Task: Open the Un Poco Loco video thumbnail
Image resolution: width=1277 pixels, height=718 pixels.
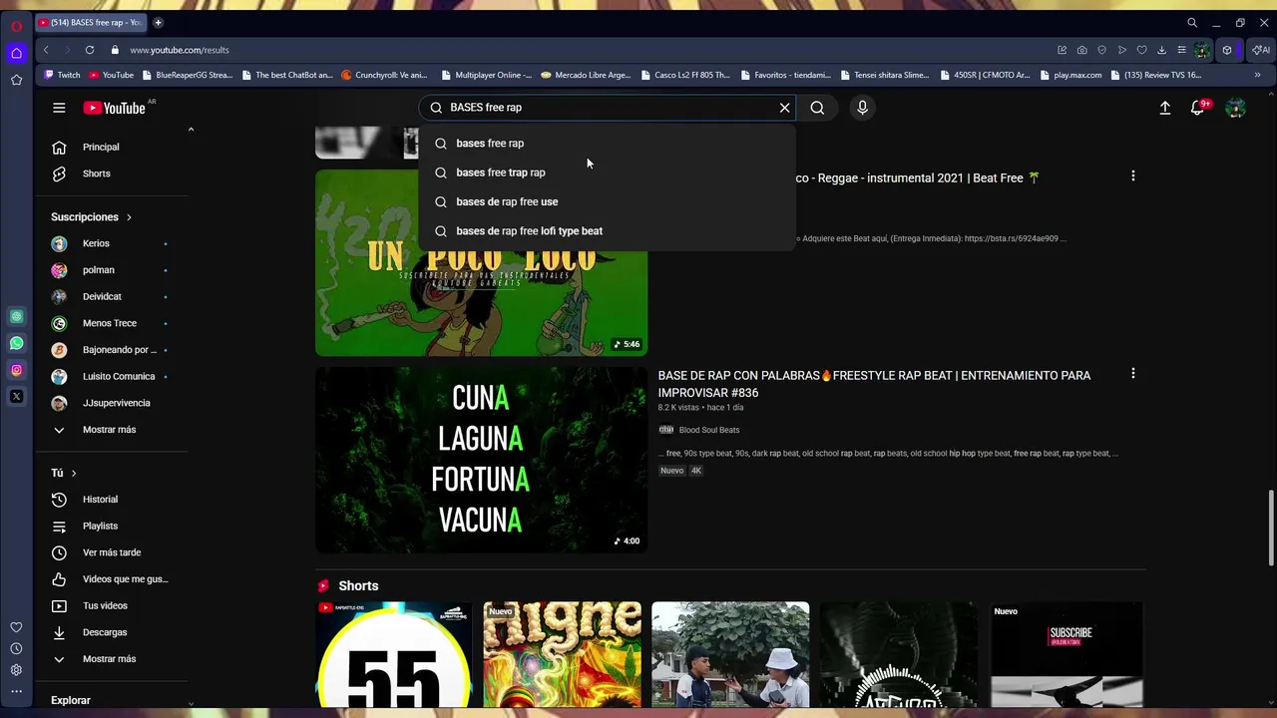Action: point(481,262)
